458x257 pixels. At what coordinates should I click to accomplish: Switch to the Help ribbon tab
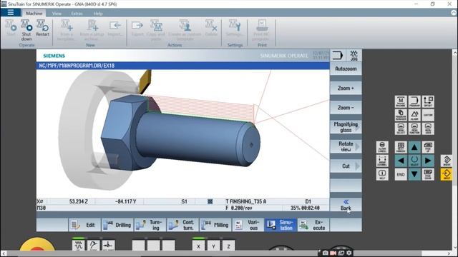98,14
